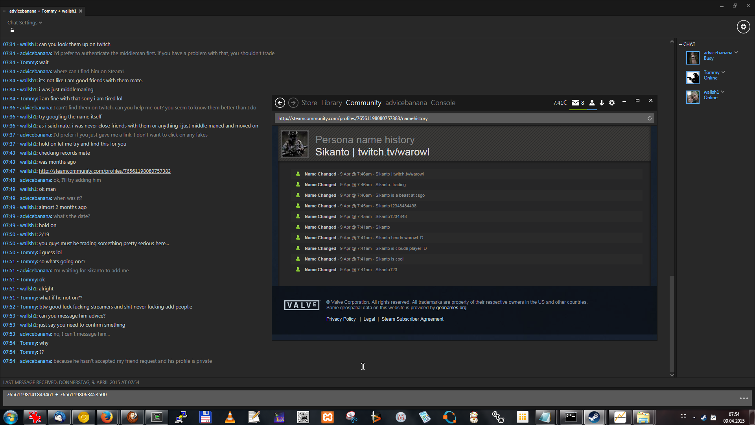755x425 pixels.
Task: Open chat settings gear at top right
Action: click(x=743, y=27)
